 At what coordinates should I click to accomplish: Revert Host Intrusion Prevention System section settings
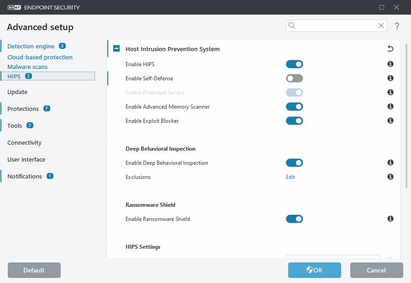point(390,48)
